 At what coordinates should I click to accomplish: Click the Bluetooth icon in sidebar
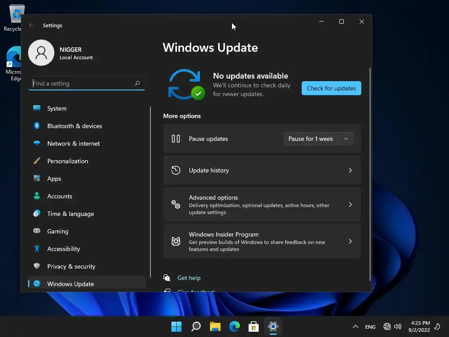pos(37,125)
